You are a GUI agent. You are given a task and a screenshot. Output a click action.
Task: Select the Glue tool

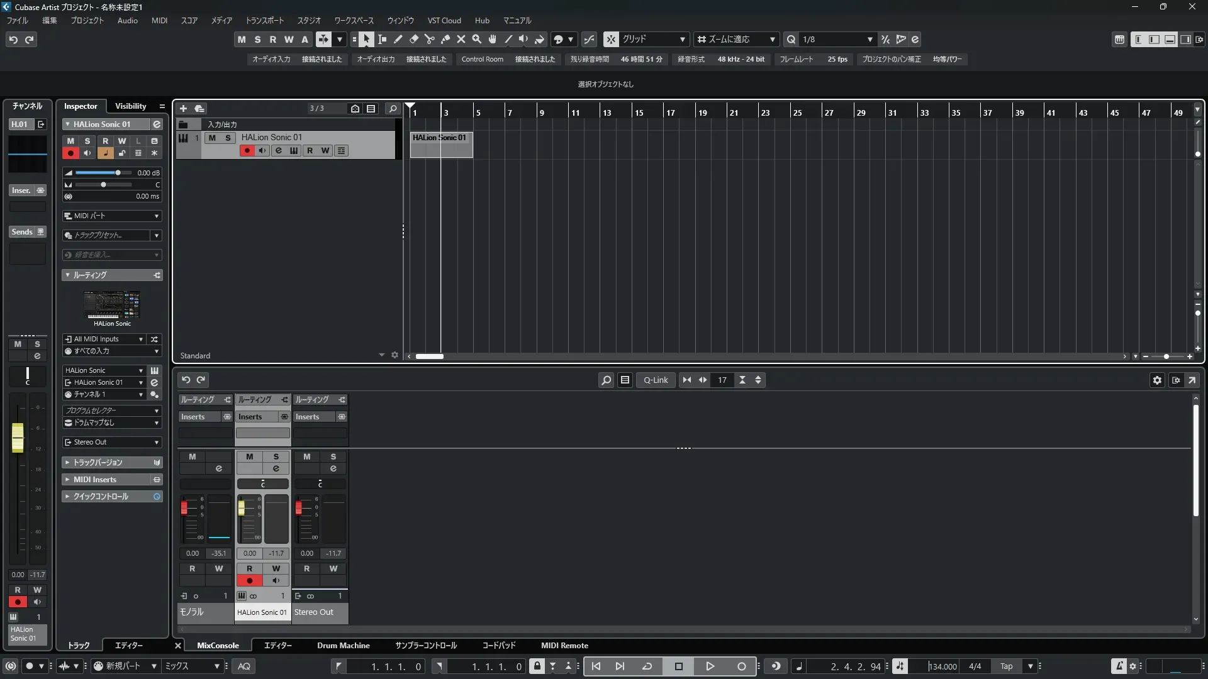[x=445, y=39]
